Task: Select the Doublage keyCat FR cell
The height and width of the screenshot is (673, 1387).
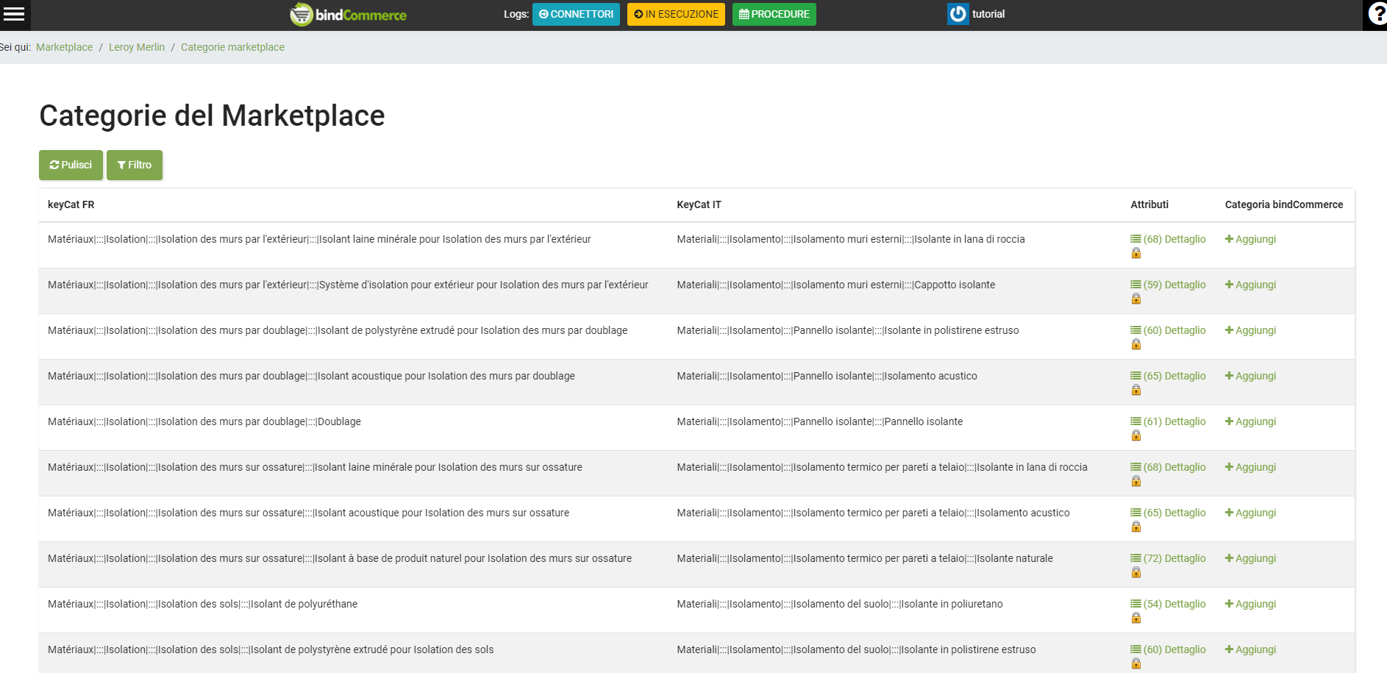Action: (x=204, y=421)
